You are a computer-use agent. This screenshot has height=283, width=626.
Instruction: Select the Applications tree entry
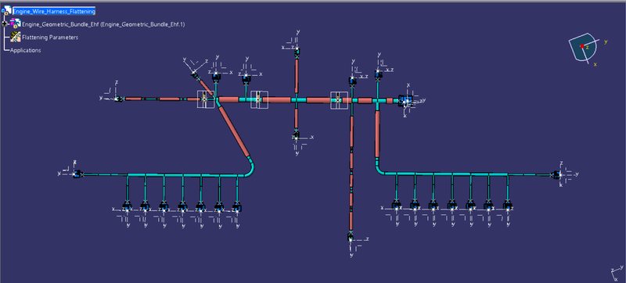click(25, 50)
